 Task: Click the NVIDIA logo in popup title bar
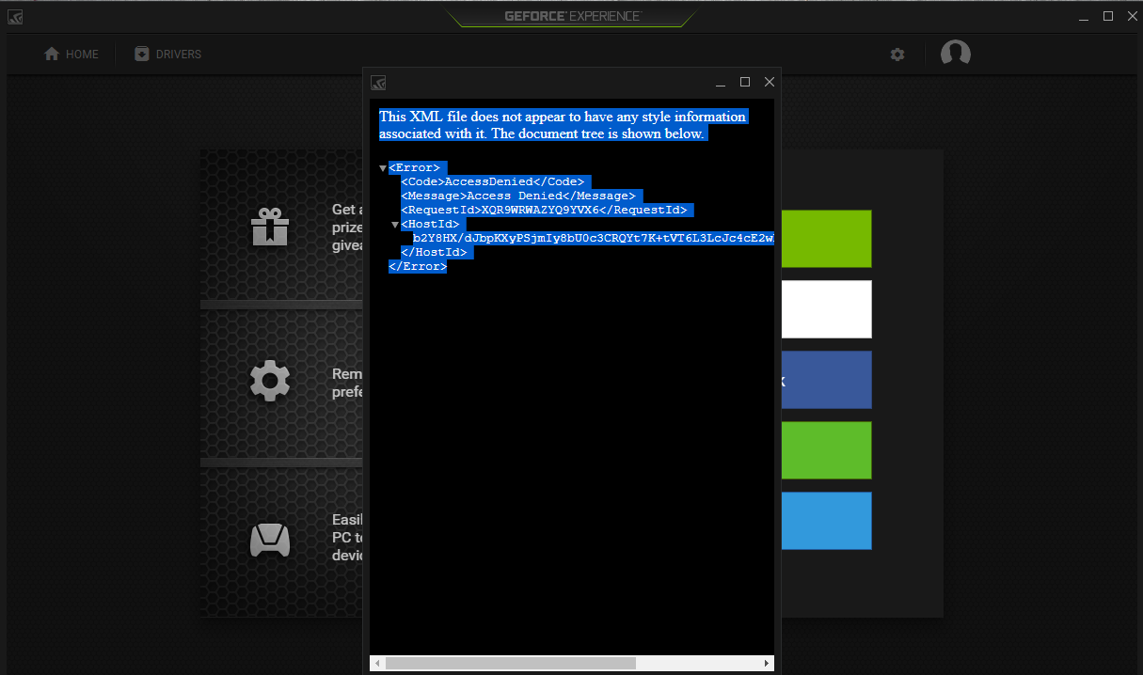tap(378, 83)
